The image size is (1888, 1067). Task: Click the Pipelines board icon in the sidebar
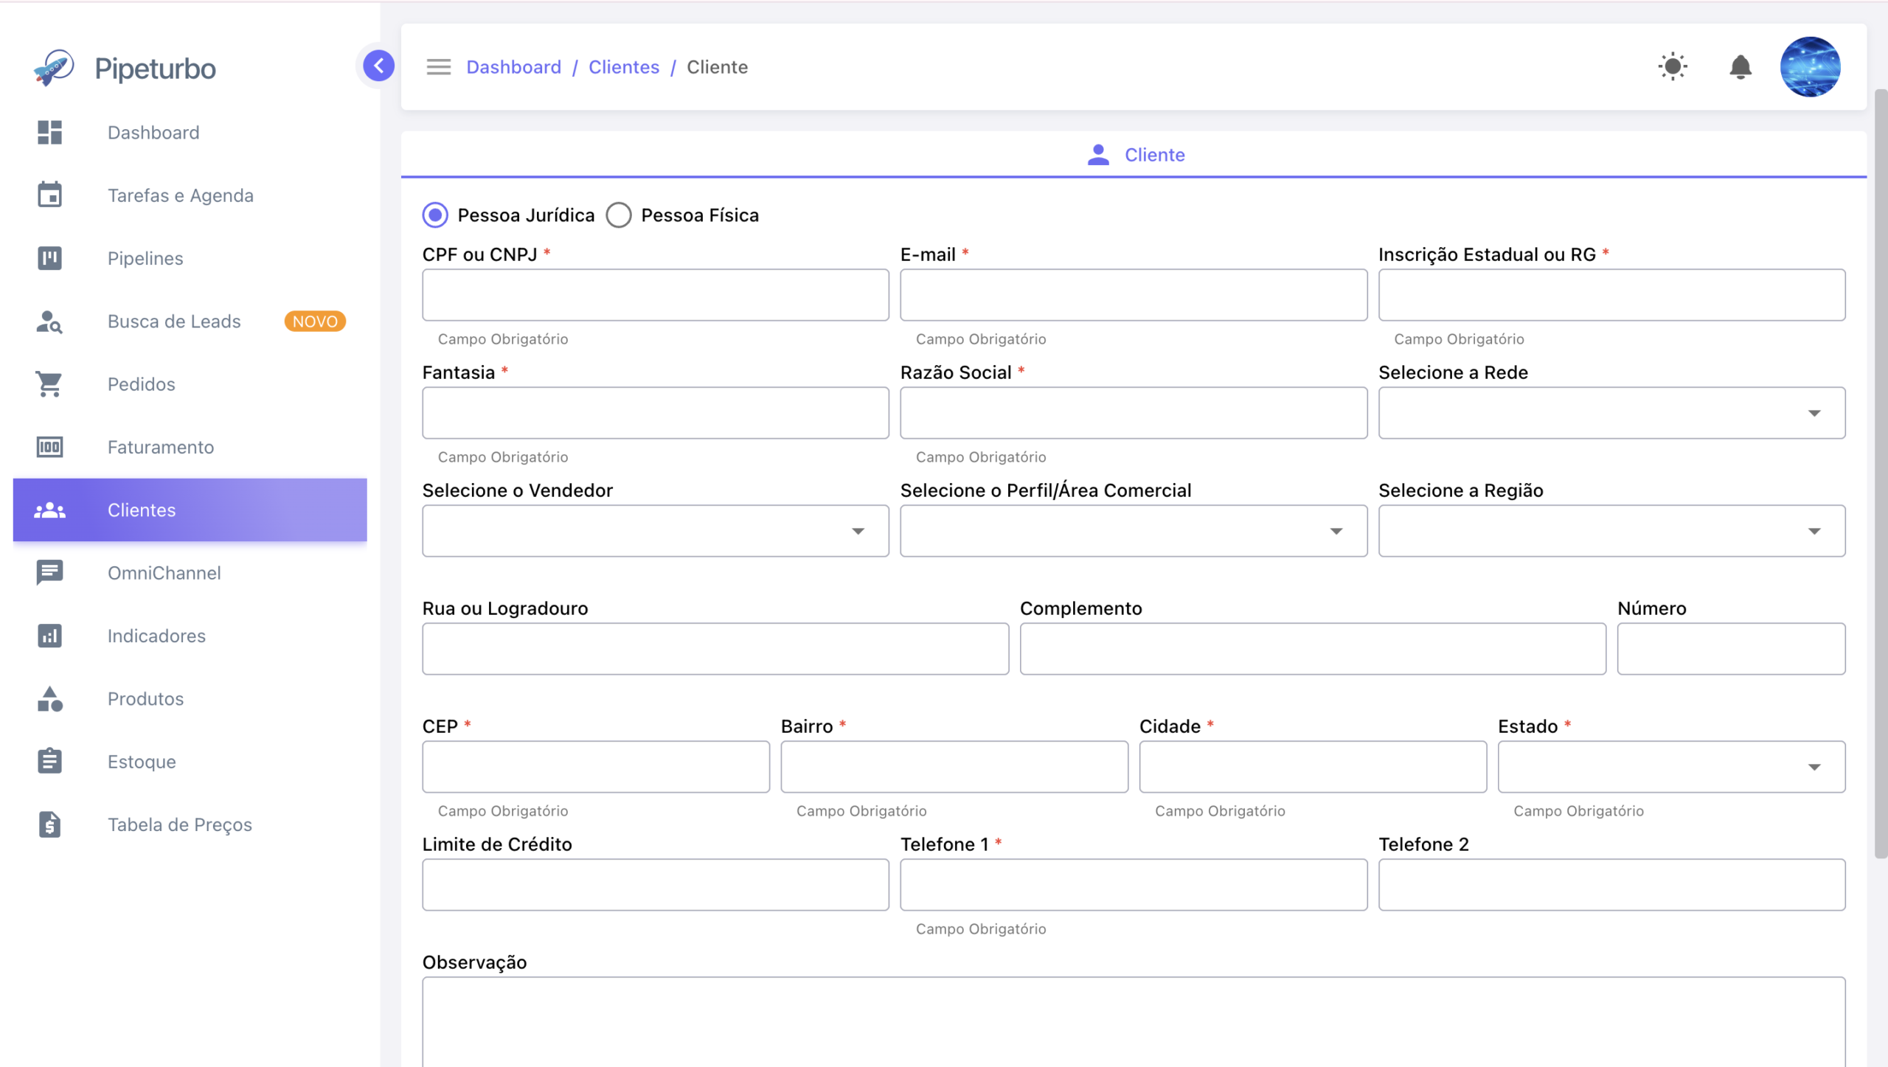pyautogui.click(x=49, y=258)
